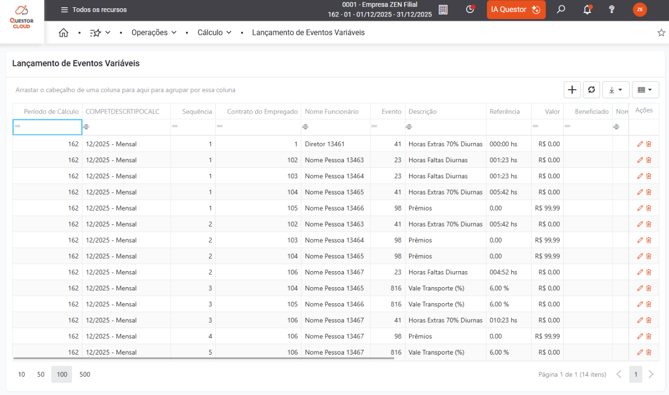This screenshot has height=395, width=669.
Task: Open the notifications bell
Action: (587, 9)
